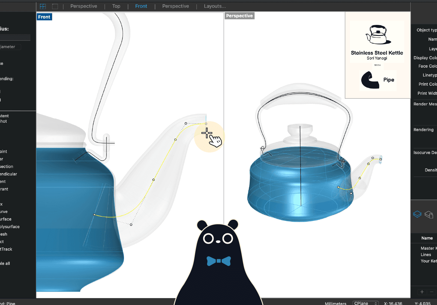Click the pipe radius input field
Viewport: 437px width, 305px height.
[x=15, y=37]
